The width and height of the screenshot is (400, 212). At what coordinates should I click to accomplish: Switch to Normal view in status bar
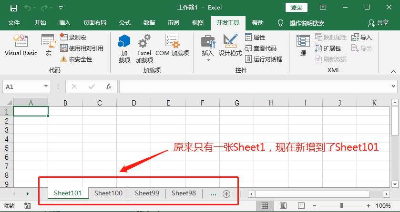coord(265,206)
